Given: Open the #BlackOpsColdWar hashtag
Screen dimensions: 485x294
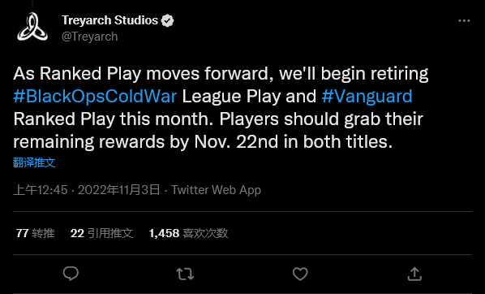Looking at the screenshot, I should click(x=95, y=96).
